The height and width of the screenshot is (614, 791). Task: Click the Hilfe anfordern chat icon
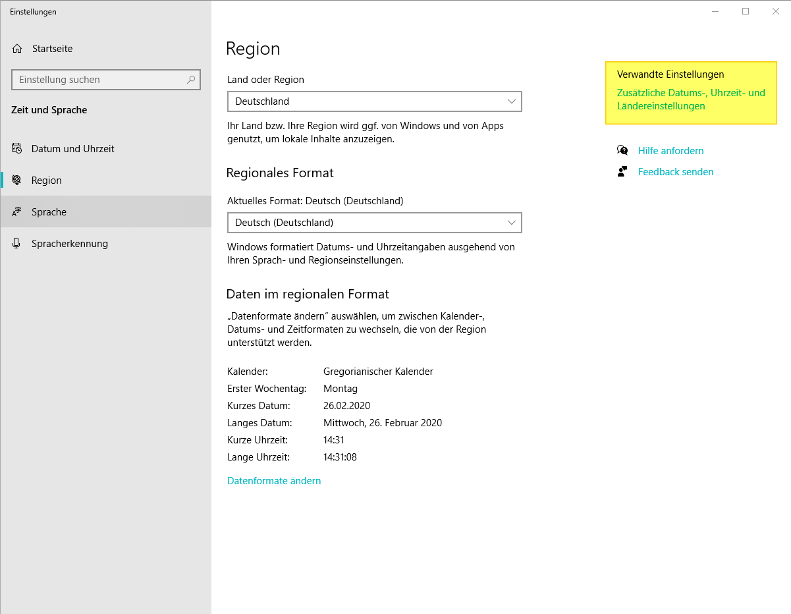tap(622, 151)
